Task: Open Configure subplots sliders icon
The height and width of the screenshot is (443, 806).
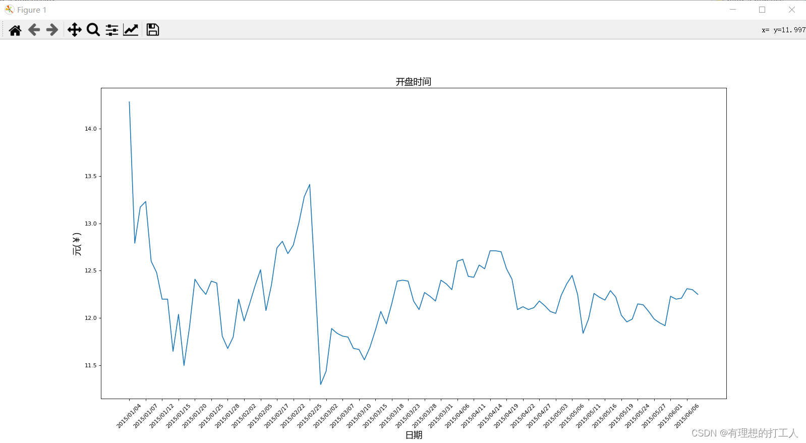Action: 112,30
